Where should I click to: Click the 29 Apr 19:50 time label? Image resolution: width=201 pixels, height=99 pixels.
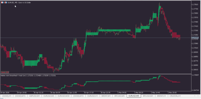coord(22,93)
